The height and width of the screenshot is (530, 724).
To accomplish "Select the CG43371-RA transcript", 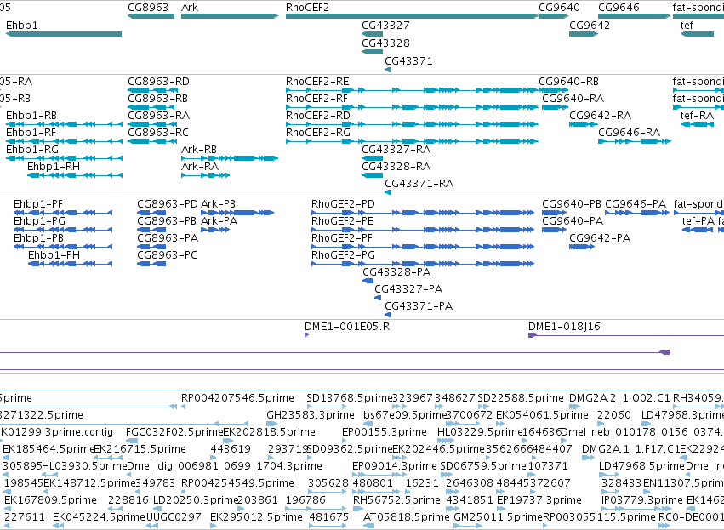I will tap(388, 192).
